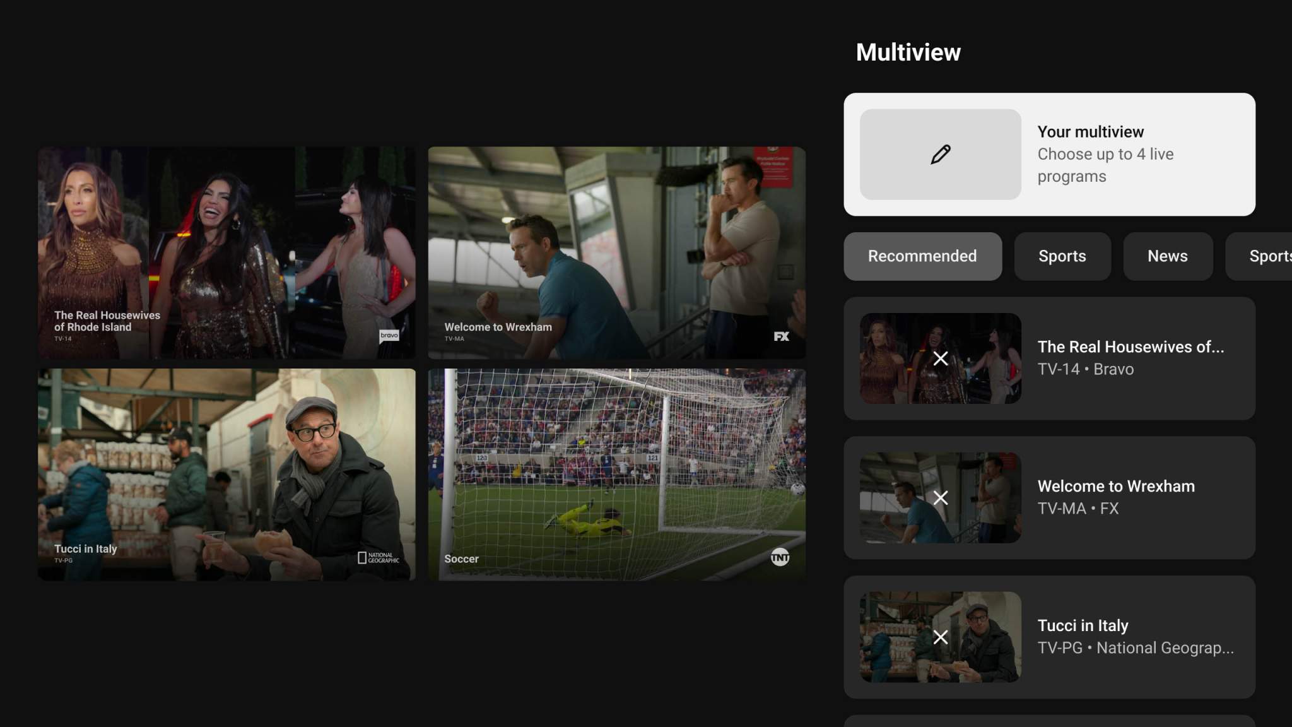
Task: Click the Bravo logo on the Housewives tile
Action: point(389,335)
